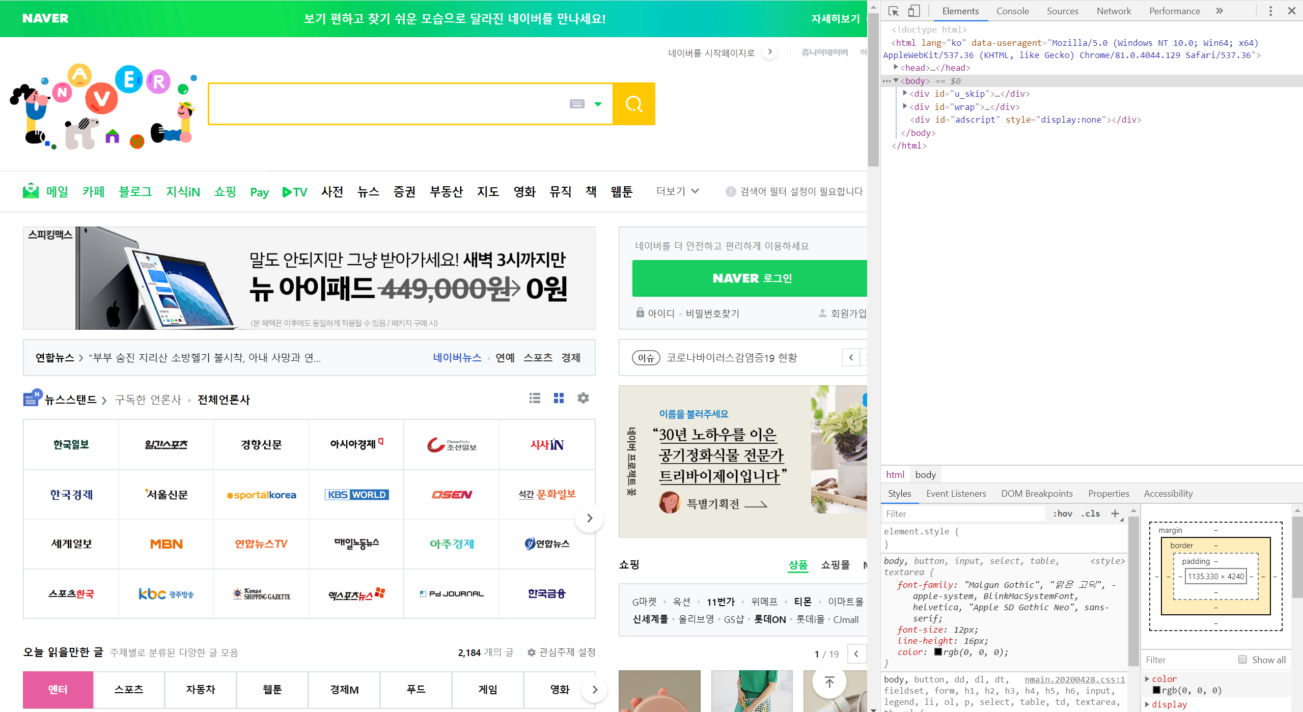Open the 메일 link in navigation

(x=57, y=191)
